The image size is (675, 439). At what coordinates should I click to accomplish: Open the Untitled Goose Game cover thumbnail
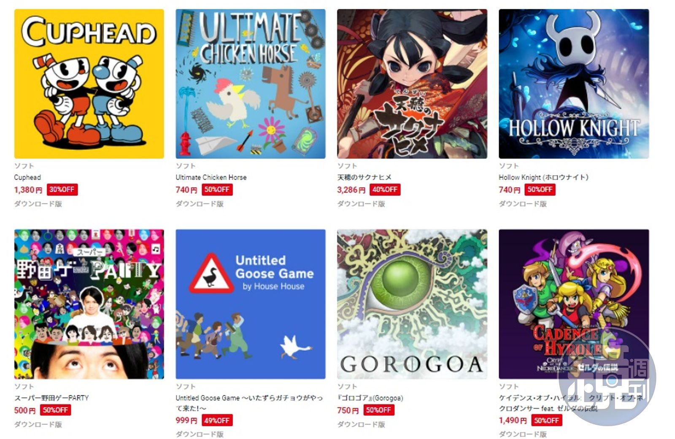(251, 304)
